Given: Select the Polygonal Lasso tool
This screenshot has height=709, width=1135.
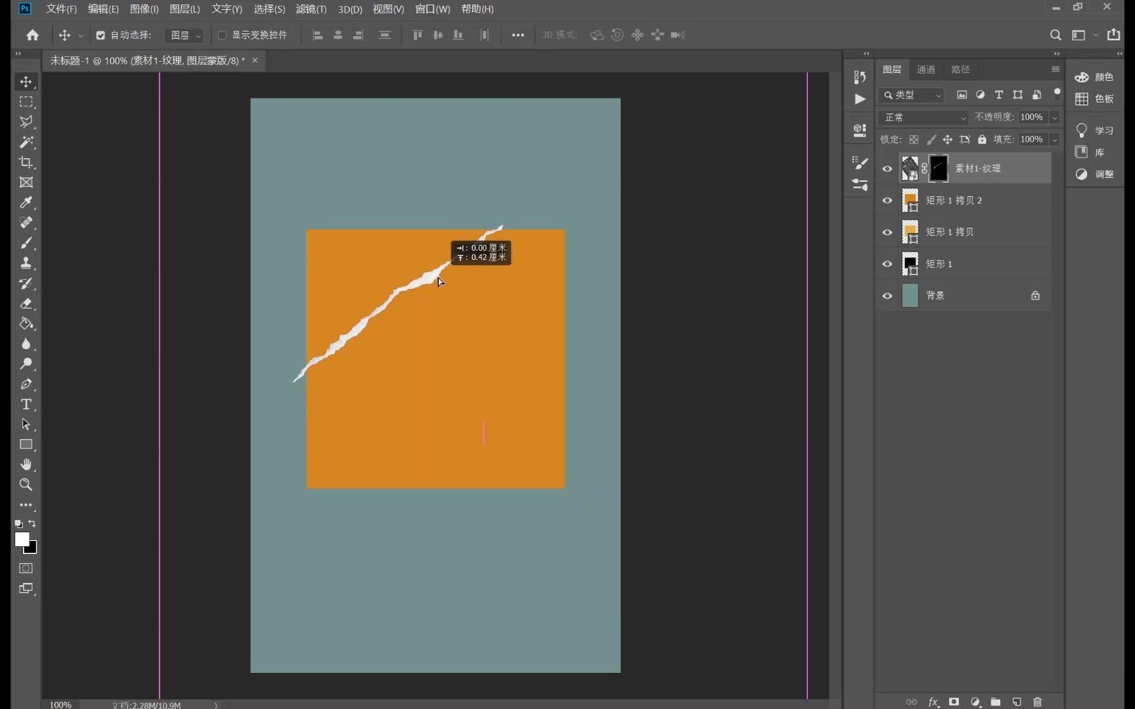Looking at the screenshot, I should coord(26,122).
